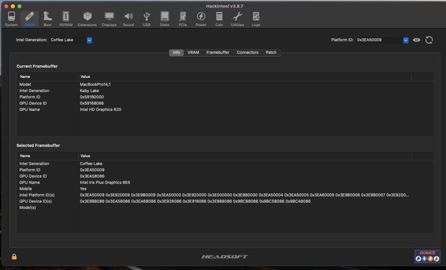Click the Donate button
Image resolution: width=446 pixels, height=270 pixels.
427,257
